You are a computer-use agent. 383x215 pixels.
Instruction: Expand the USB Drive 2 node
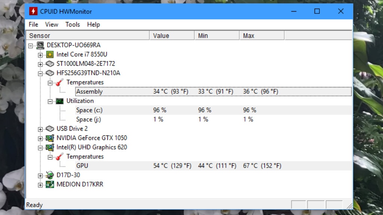[40, 129]
